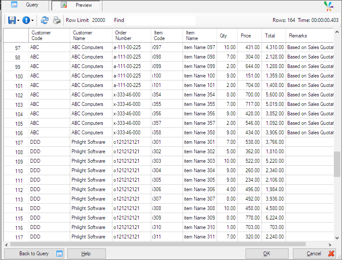Click the Order Number column header
Viewport: 342px width, 260px height.
coord(131,35)
